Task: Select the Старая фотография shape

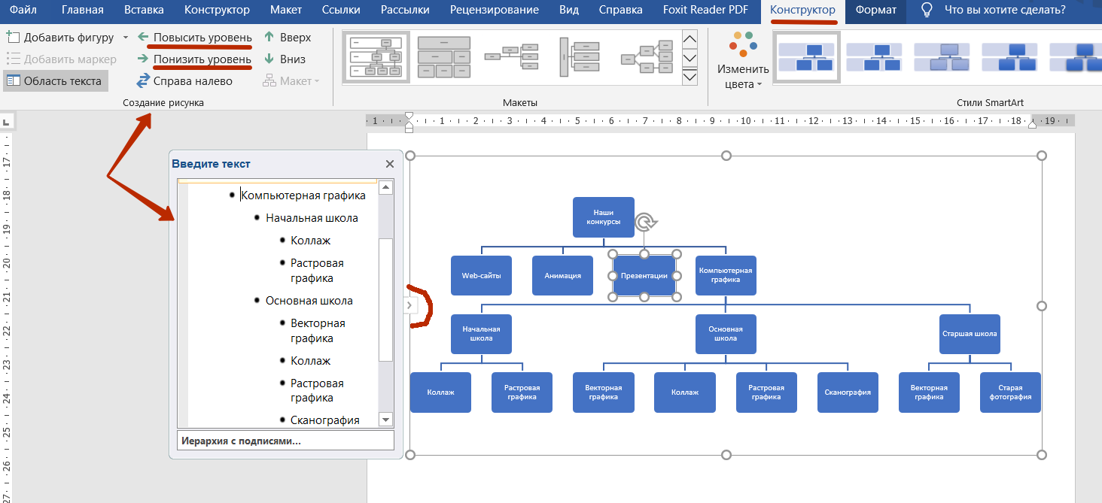Action: (1010, 392)
